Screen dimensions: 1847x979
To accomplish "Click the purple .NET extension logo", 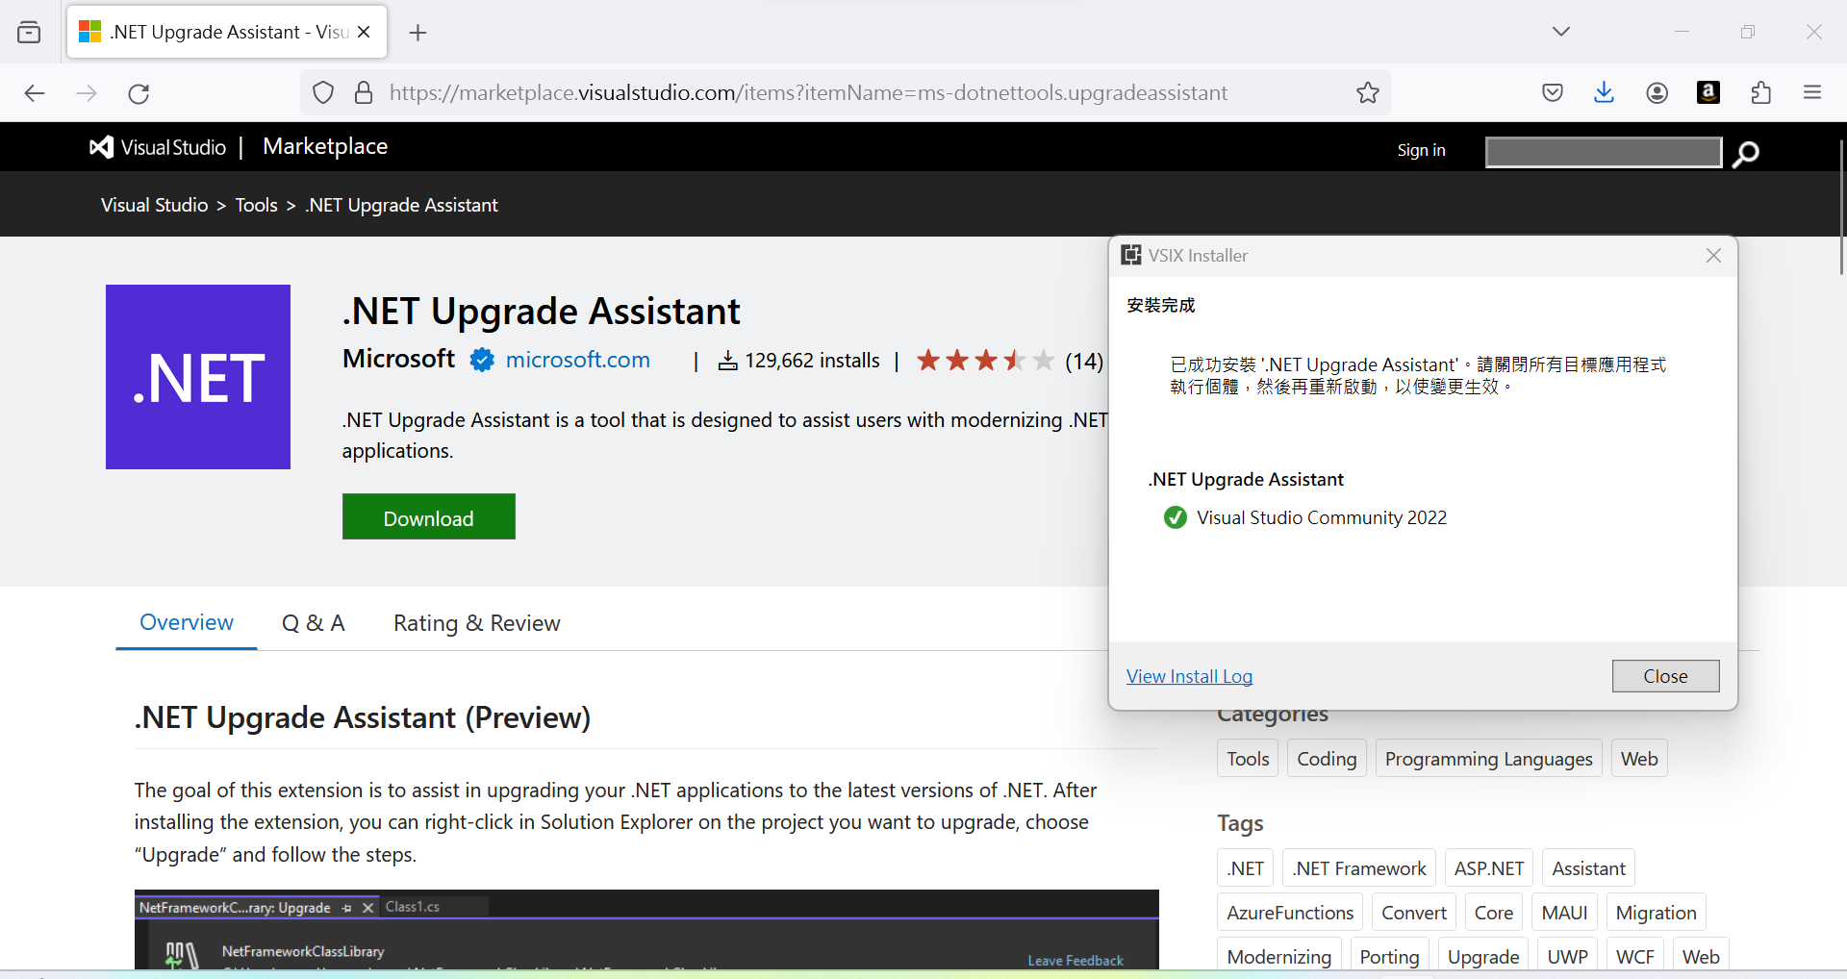I will (x=198, y=377).
